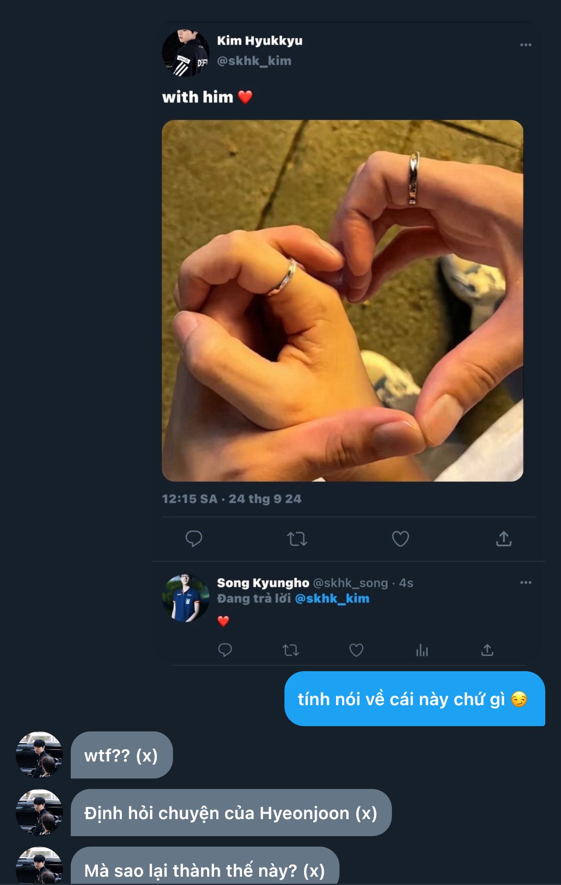The image size is (561, 885).
Task: Like Song Kyungho's heart reply
Action: tap(356, 650)
